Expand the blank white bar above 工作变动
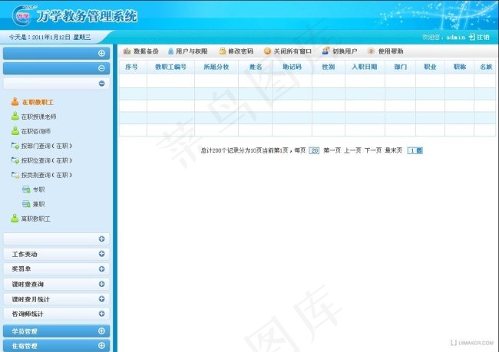499x352 pixels. click(x=101, y=239)
